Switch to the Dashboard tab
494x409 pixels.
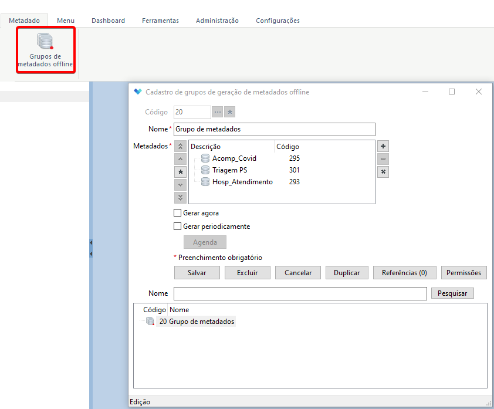click(x=108, y=21)
